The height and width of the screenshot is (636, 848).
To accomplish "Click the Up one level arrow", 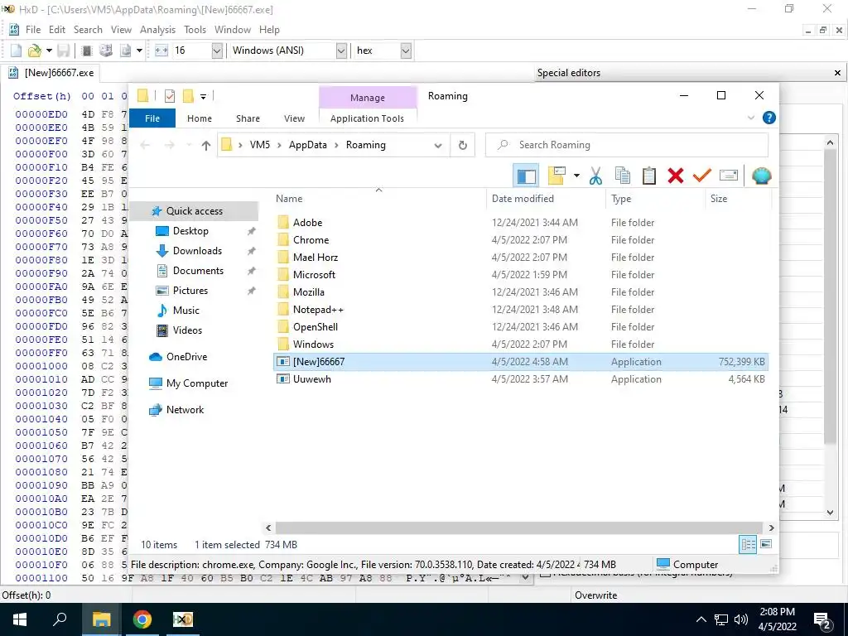I will coord(205,145).
